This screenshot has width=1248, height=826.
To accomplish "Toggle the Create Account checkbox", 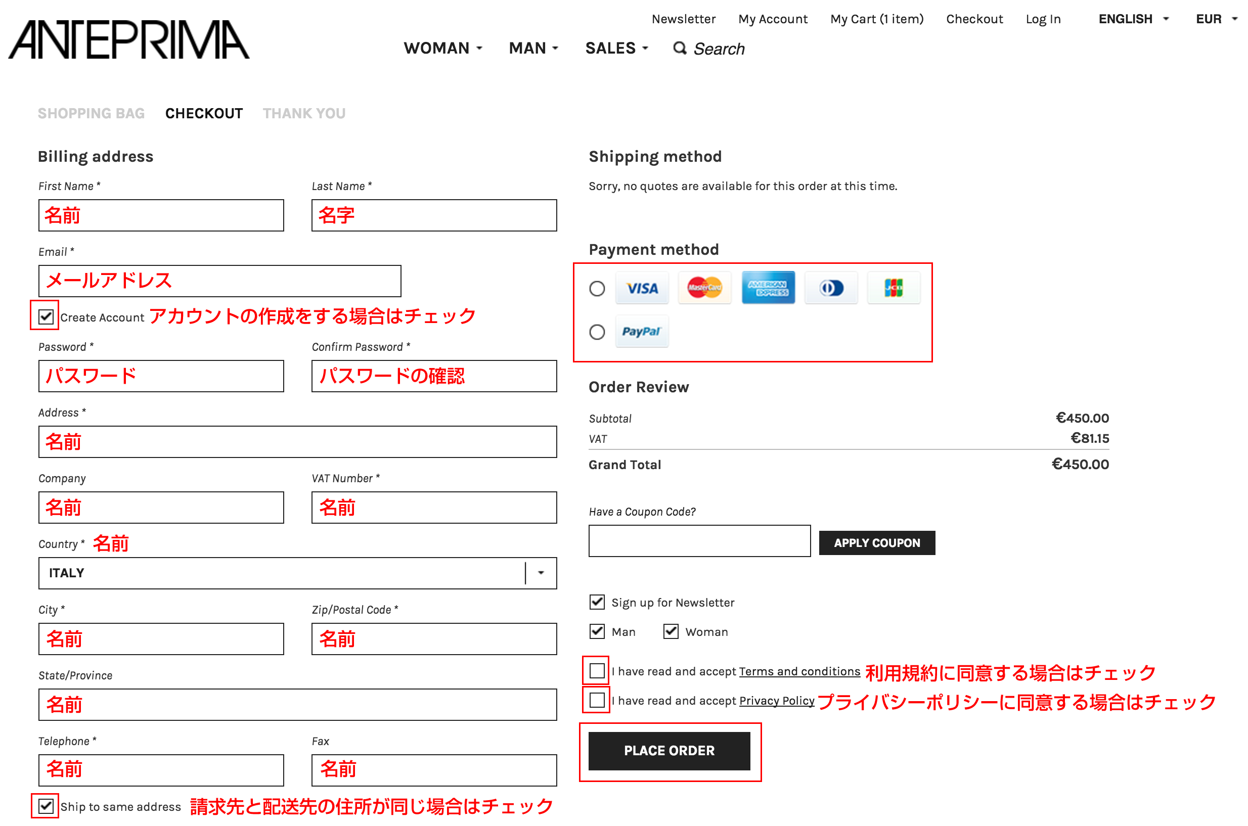I will [46, 317].
